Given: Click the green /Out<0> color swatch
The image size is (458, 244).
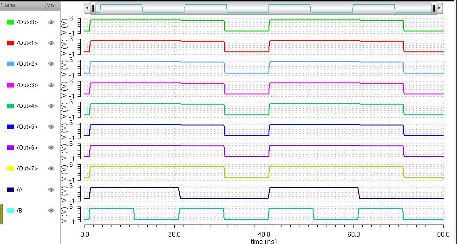Looking at the screenshot, I should [11, 22].
